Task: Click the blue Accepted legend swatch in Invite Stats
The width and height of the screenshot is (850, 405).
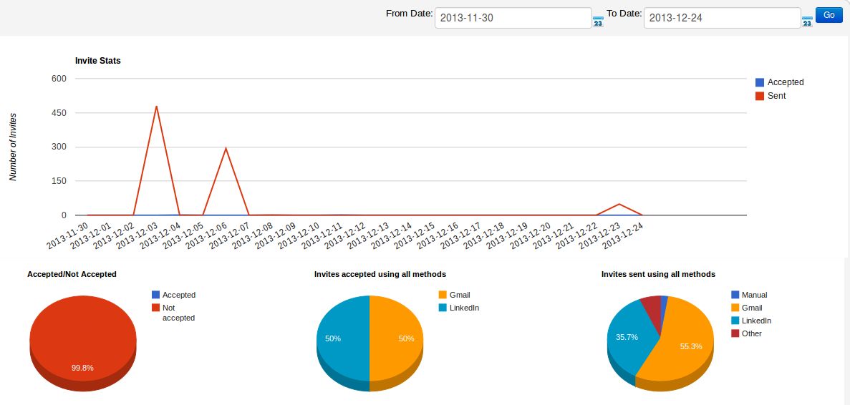Action: click(x=760, y=82)
